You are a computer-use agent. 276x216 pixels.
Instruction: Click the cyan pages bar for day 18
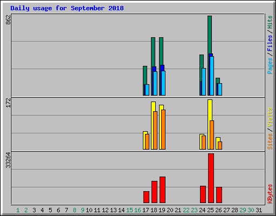pos(155,83)
